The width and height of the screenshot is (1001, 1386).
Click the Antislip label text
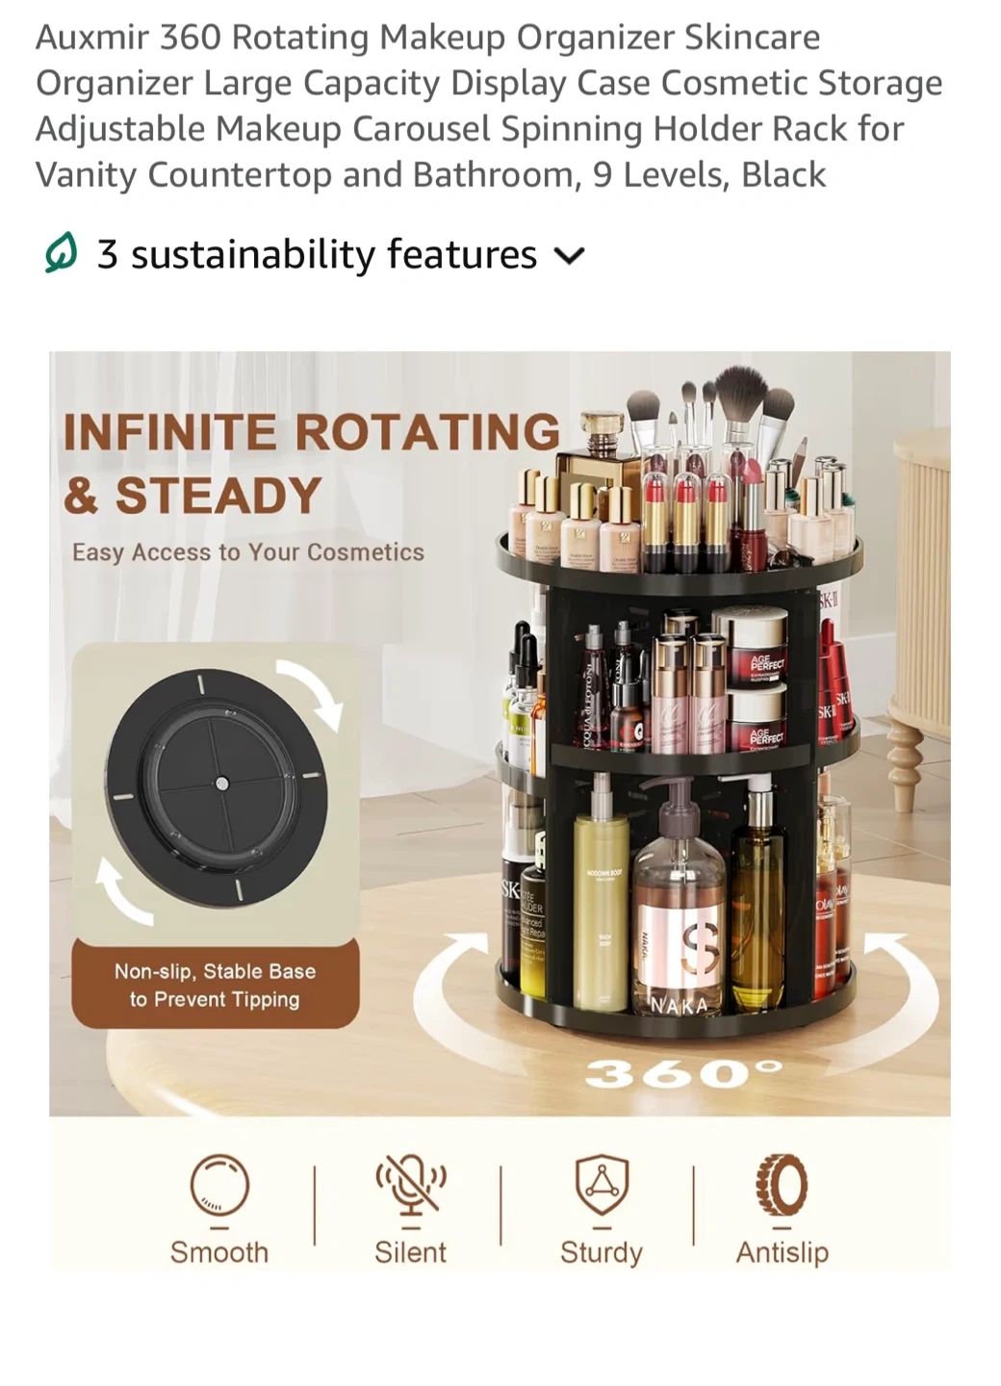click(x=782, y=1252)
